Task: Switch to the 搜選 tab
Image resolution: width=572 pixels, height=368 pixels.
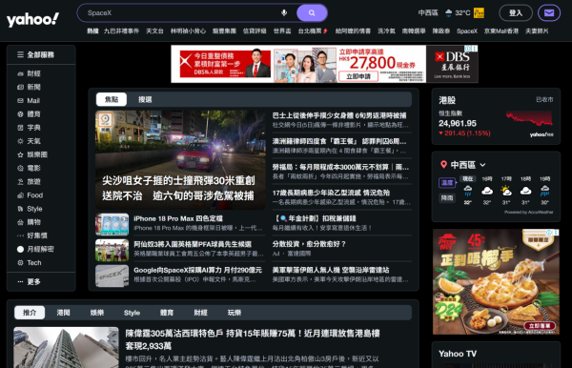Action: pos(145,99)
